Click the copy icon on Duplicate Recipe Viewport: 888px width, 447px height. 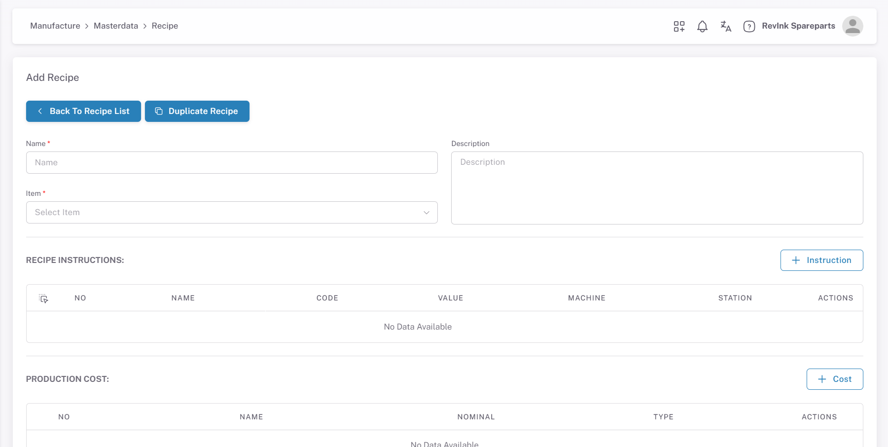point(159,112)
